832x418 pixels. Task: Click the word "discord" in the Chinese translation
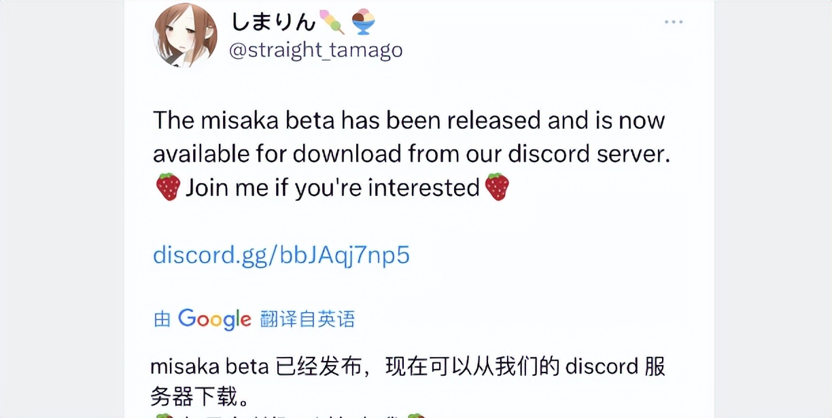tap(600, 367)
